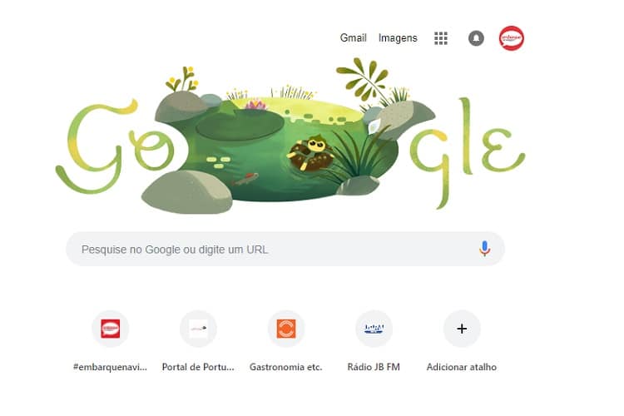Open the #embarquenavi shortcut icon

click(110, 329)
